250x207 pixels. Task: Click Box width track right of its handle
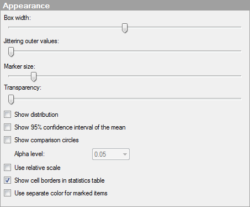[x=184, y=27]
